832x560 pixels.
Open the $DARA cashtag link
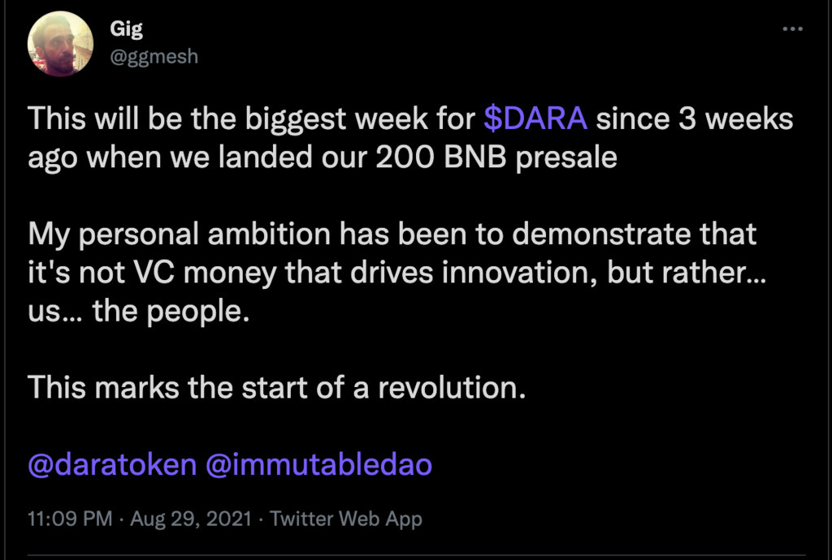pos(535,119)
